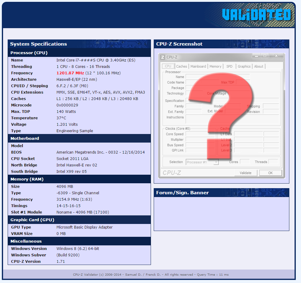
Task: Click the Engineering Sample type value
Action: (75, 131)
